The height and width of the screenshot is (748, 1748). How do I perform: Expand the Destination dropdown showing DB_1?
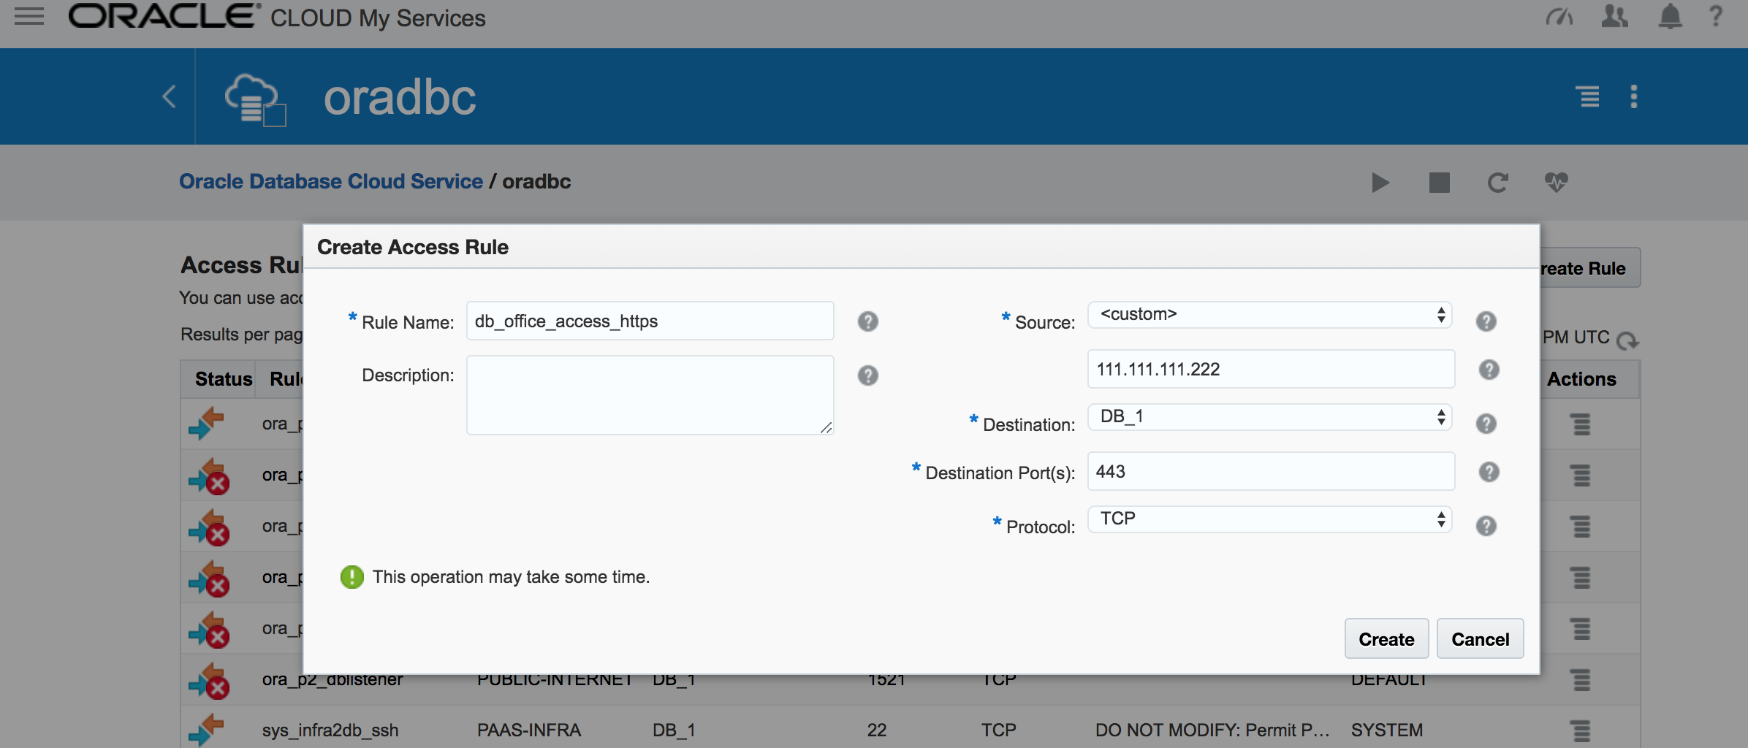point(1269,417)
